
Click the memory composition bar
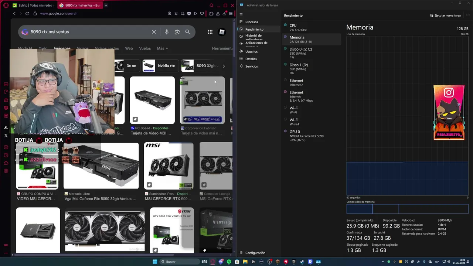pos(407,209)
